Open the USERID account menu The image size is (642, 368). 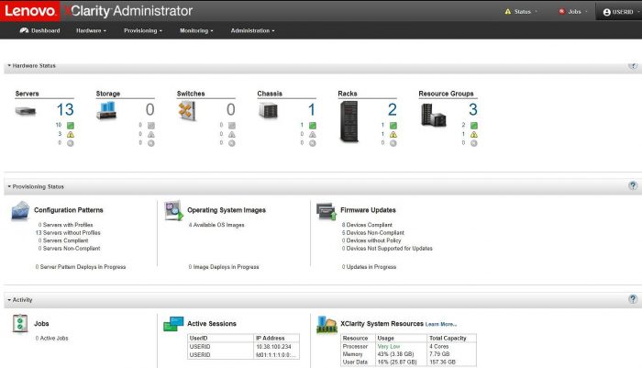click(x=621, y=12)
